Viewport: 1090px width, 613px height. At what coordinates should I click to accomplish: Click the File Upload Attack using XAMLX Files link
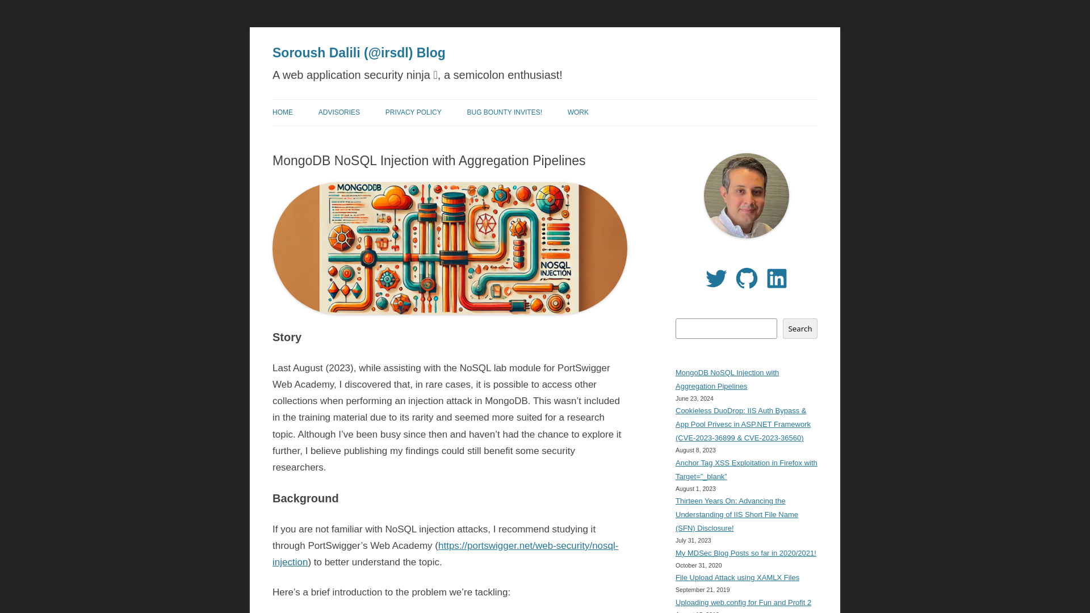click(x=737, y=577)
